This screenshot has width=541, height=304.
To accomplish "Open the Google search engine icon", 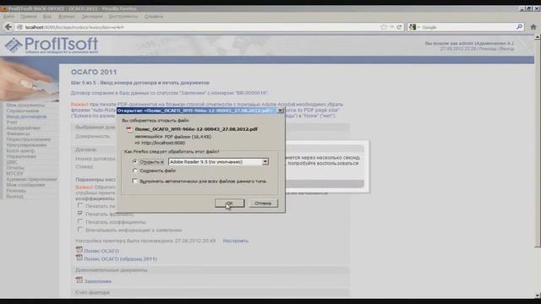I will [413, 27].
